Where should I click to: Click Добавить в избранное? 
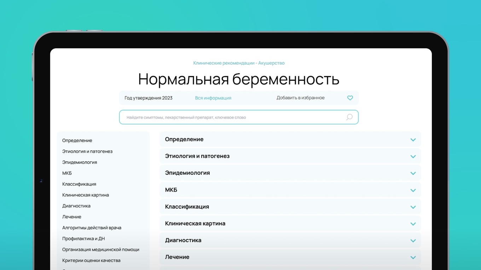pyautogui.click(x=300, y=98)
